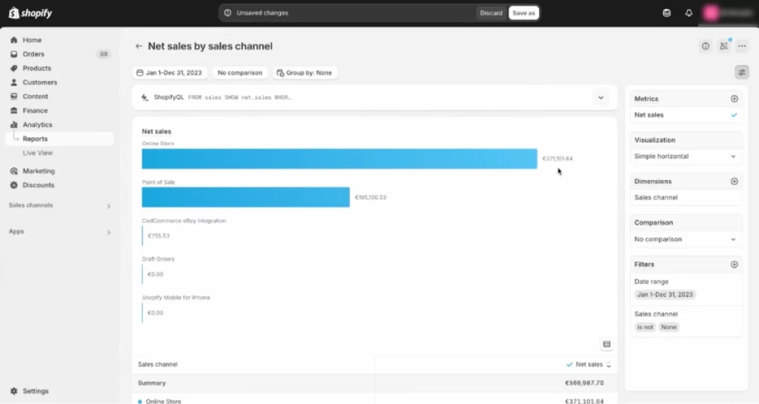Expand the ShopifyQL query editor chevron

coord(600,98)
